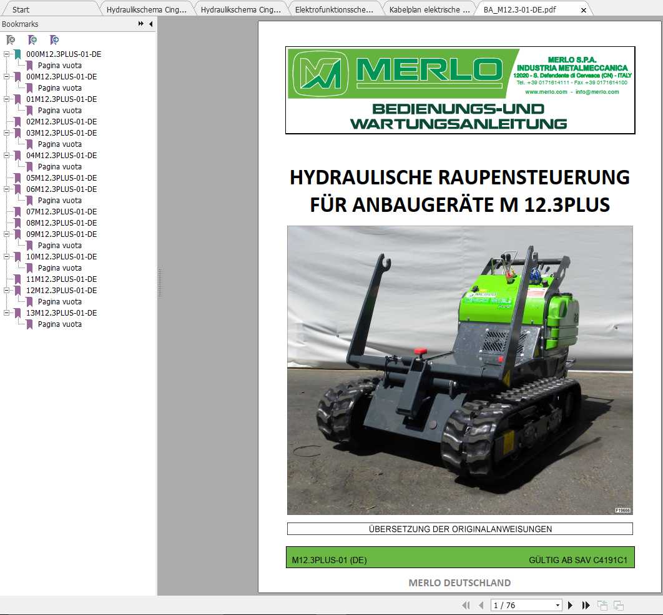The height and width of the screenshot is (615, 663).
Task: Collapse the 000M12.3PLUS-01-DE bookmark node
Action: click(6, 54)
